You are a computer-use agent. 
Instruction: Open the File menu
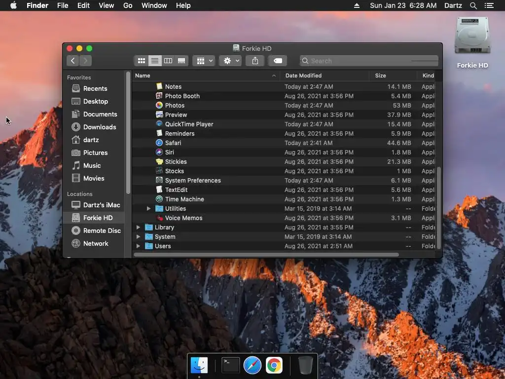click(x=63, y=5)
